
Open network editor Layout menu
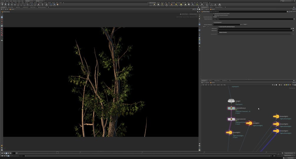pos(218,85)
